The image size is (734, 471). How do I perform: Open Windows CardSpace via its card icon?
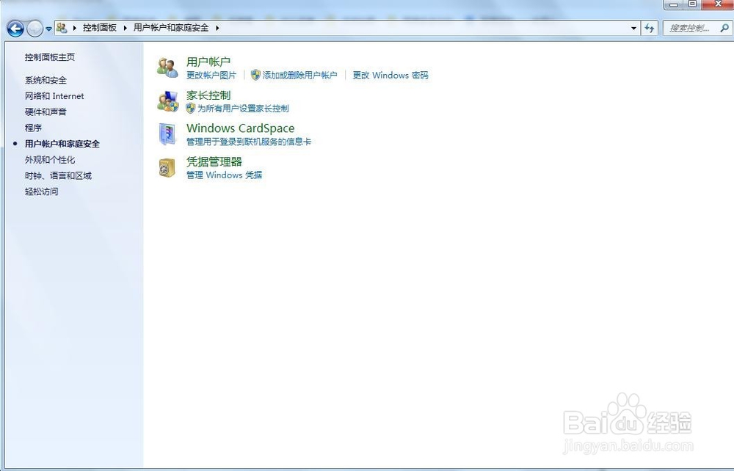pyautogui.click(x=167, y=134)
